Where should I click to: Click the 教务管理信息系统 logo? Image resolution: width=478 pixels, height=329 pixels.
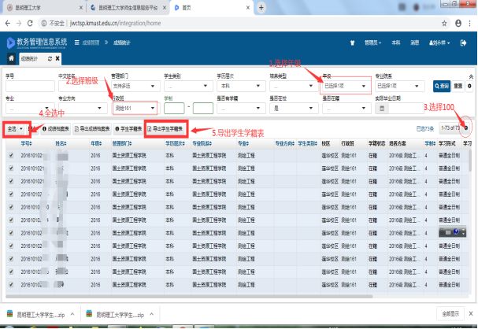tap(36, 43)
